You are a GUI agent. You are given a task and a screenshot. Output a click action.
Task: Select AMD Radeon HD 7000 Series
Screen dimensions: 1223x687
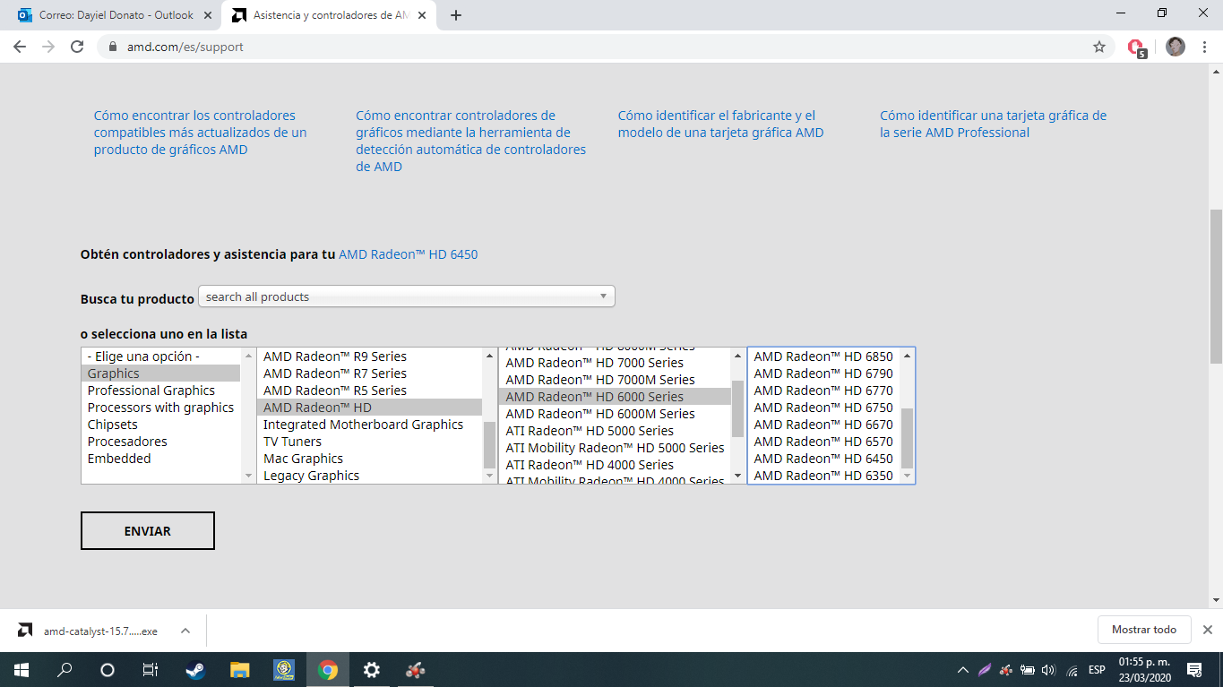tap(616, 363)
